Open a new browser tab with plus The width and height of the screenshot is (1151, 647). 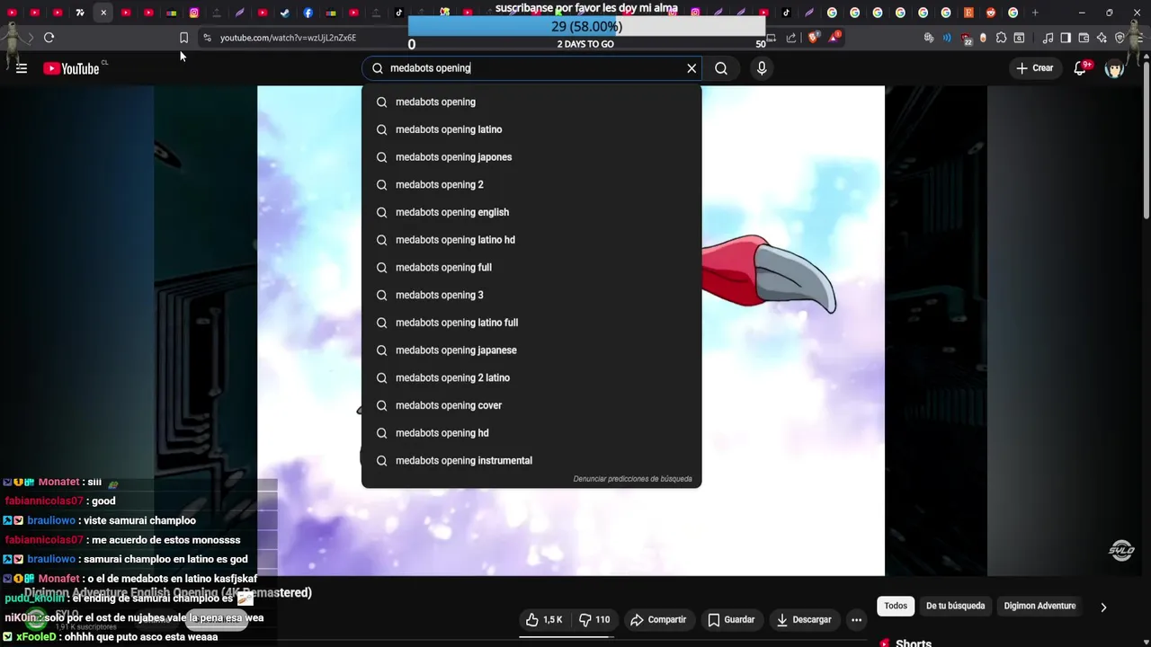(1035, 13)
